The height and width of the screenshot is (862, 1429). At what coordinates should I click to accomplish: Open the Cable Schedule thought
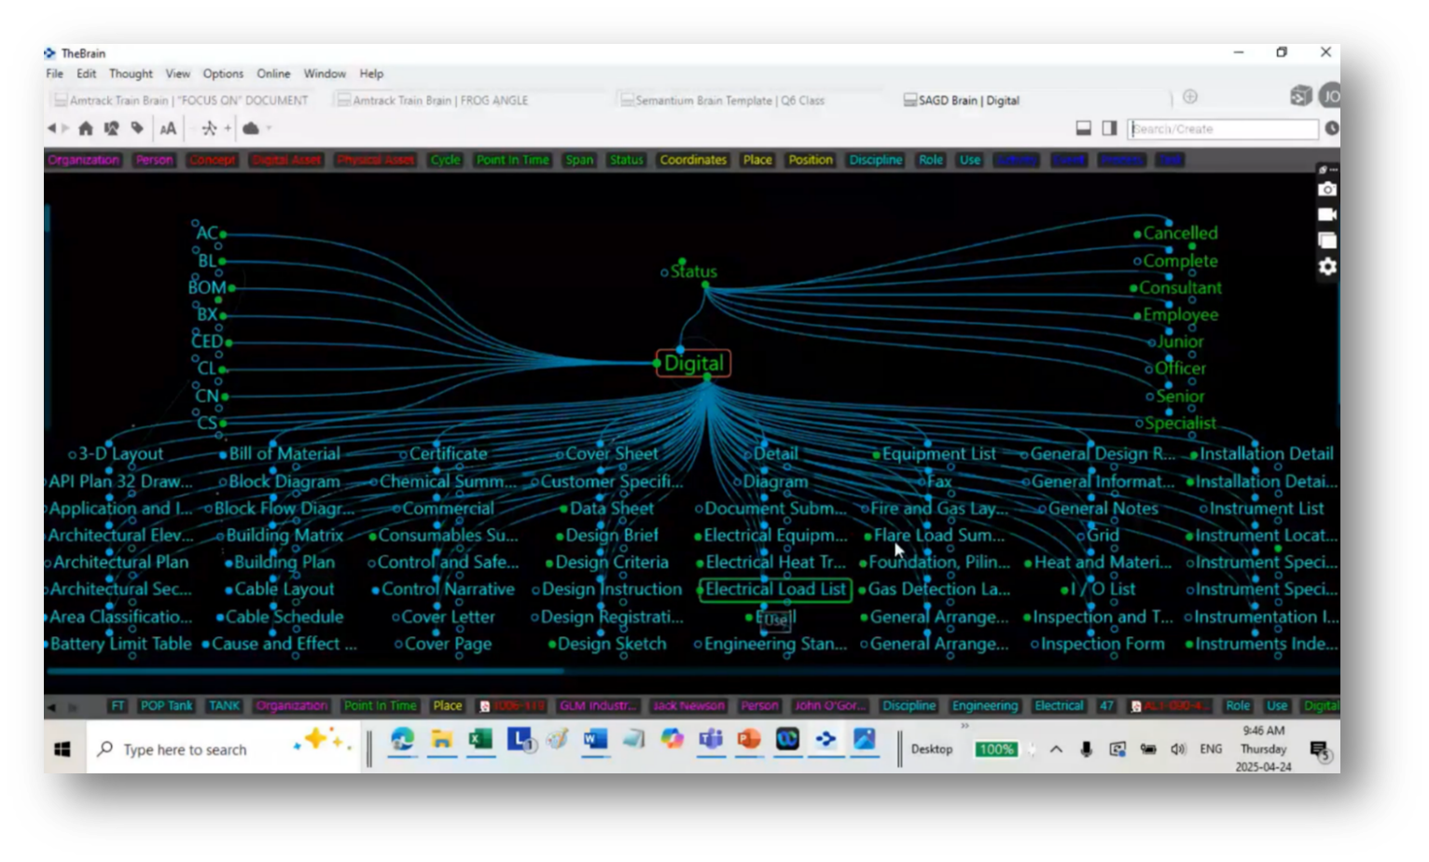tap(284, 617)
